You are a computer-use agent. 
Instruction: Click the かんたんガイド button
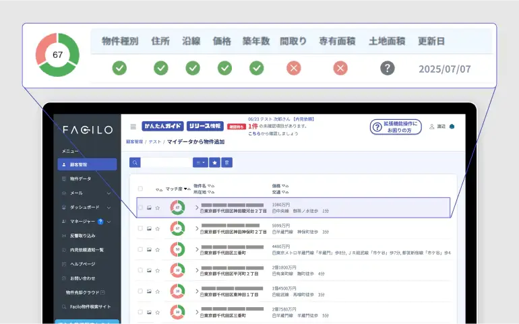tap(162, 126)
